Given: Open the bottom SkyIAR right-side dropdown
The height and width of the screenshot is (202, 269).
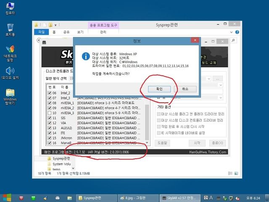Looking at the screenshot, I should [221, 98].
